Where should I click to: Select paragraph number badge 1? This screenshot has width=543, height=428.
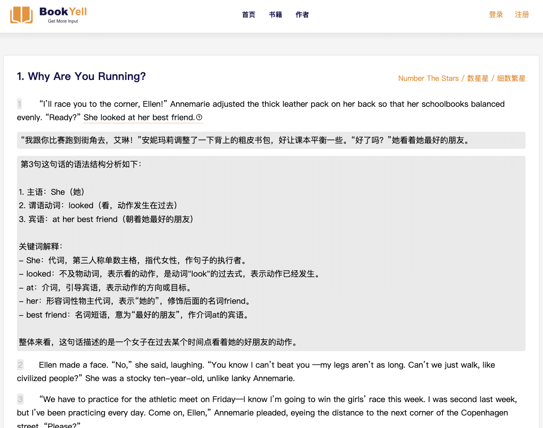[20, 104]
